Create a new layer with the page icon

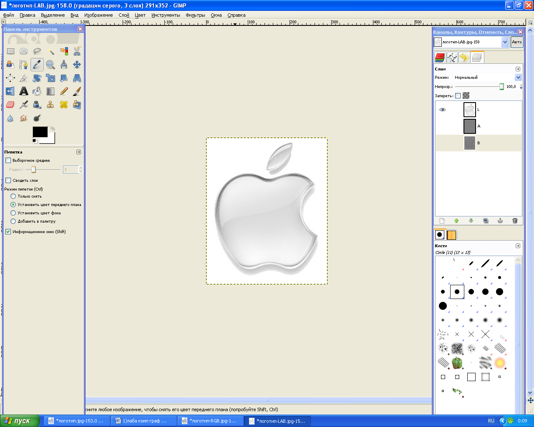pyautogui.click(x=442, y=221)
